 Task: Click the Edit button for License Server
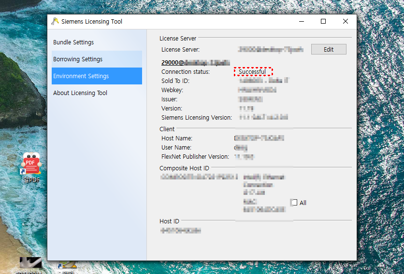click(329, 49)
